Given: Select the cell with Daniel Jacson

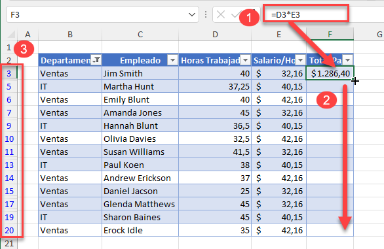Looking at the screenshot, I should click(140, 191).
